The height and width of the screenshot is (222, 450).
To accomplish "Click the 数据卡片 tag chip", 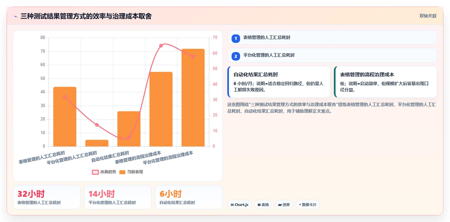I will (307, 205).
